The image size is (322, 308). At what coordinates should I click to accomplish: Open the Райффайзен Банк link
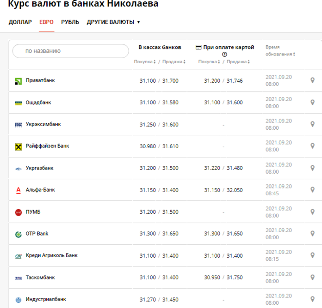pyautogui.click(x=47, y=146)
